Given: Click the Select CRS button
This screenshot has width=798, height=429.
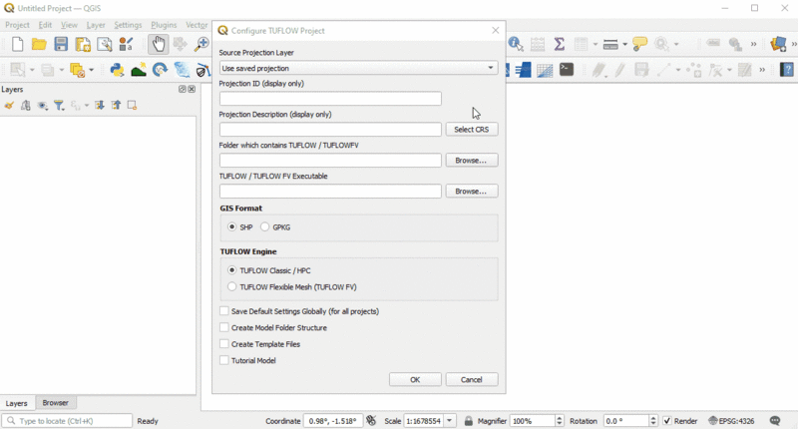Looking at the screenshot, I should tap(471, 130).
